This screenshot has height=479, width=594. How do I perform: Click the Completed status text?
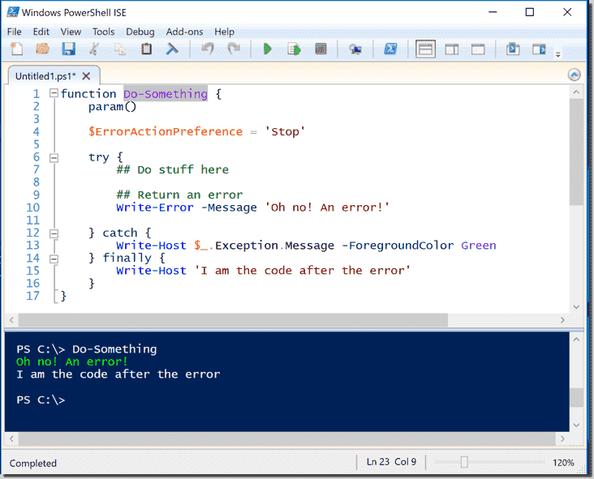(33, 463)
